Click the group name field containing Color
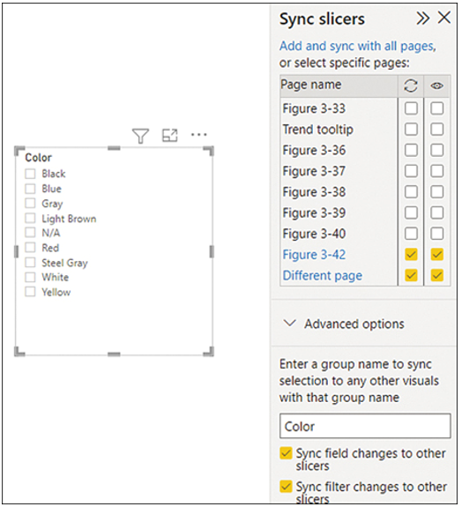The image size is (462, 507). pos(365,426)
